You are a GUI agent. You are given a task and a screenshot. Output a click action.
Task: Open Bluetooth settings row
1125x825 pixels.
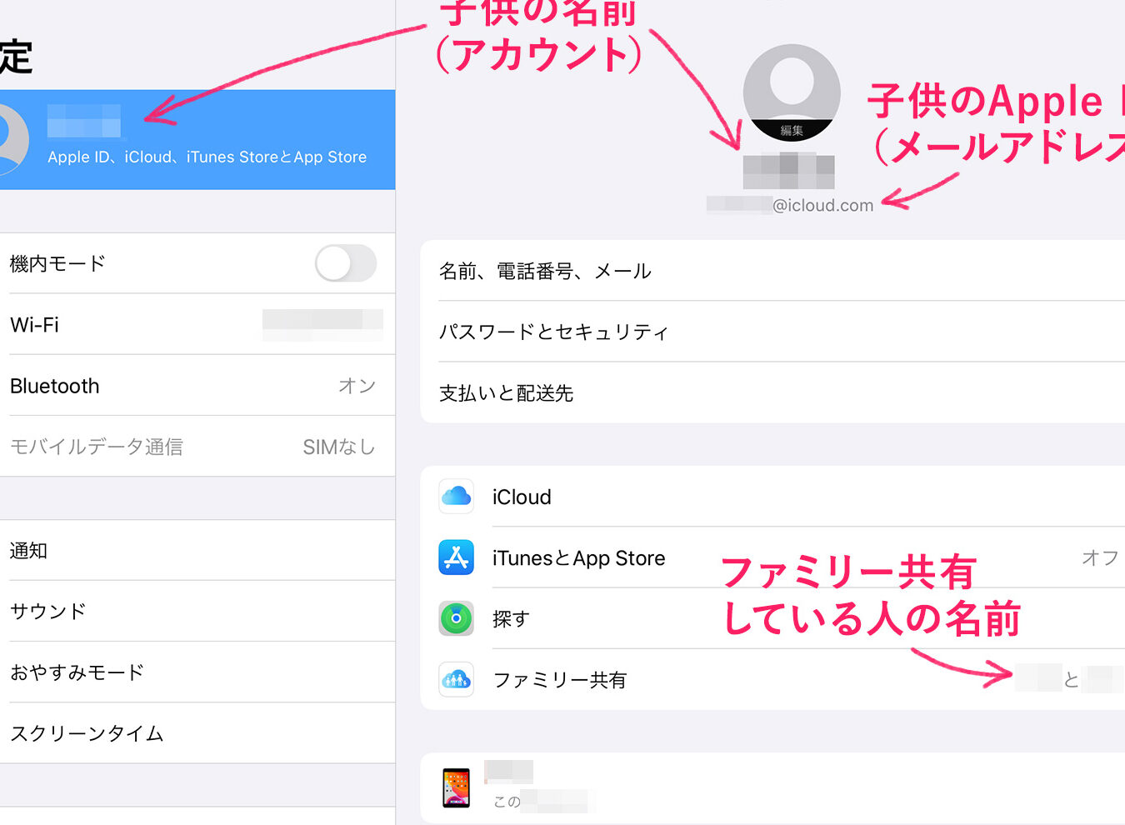point(197,385)
